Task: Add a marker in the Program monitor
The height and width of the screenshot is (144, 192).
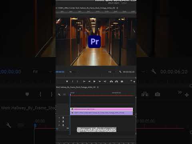Action: point(67,81)
